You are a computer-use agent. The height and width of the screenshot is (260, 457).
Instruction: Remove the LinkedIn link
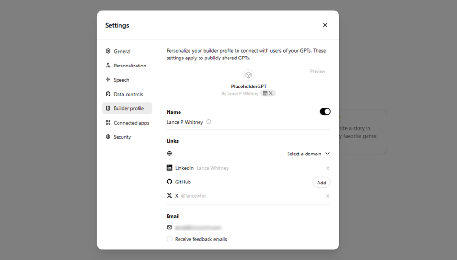(328, 168)
